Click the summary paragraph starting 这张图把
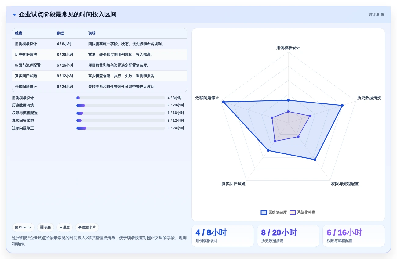 click(99, 241)
